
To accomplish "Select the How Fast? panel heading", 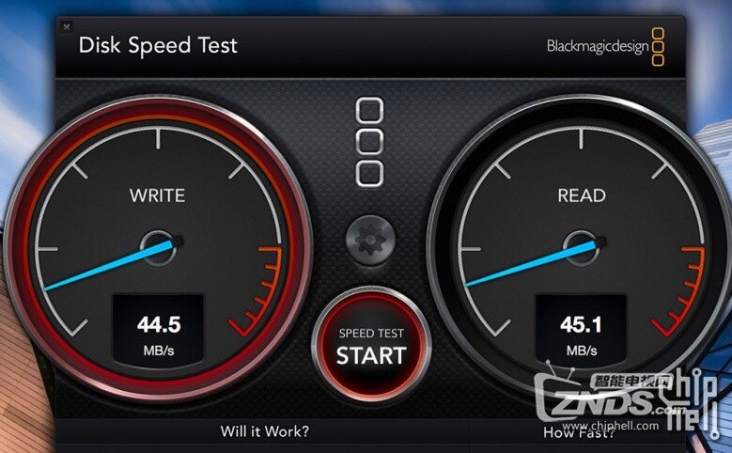I will tap(579, 433).
